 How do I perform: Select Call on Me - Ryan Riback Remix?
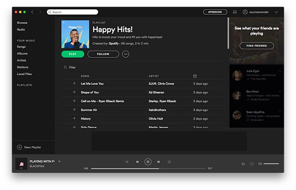102,101
